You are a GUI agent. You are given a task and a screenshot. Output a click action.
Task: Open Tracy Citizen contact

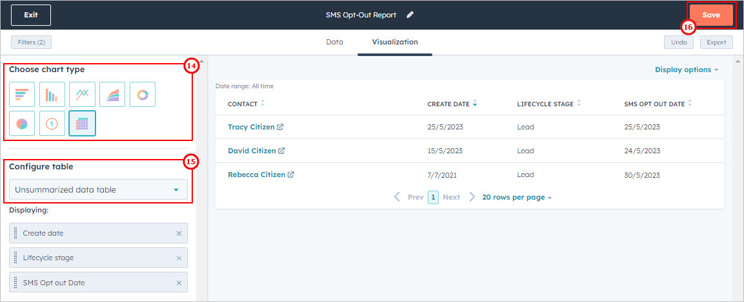point(251,127)
